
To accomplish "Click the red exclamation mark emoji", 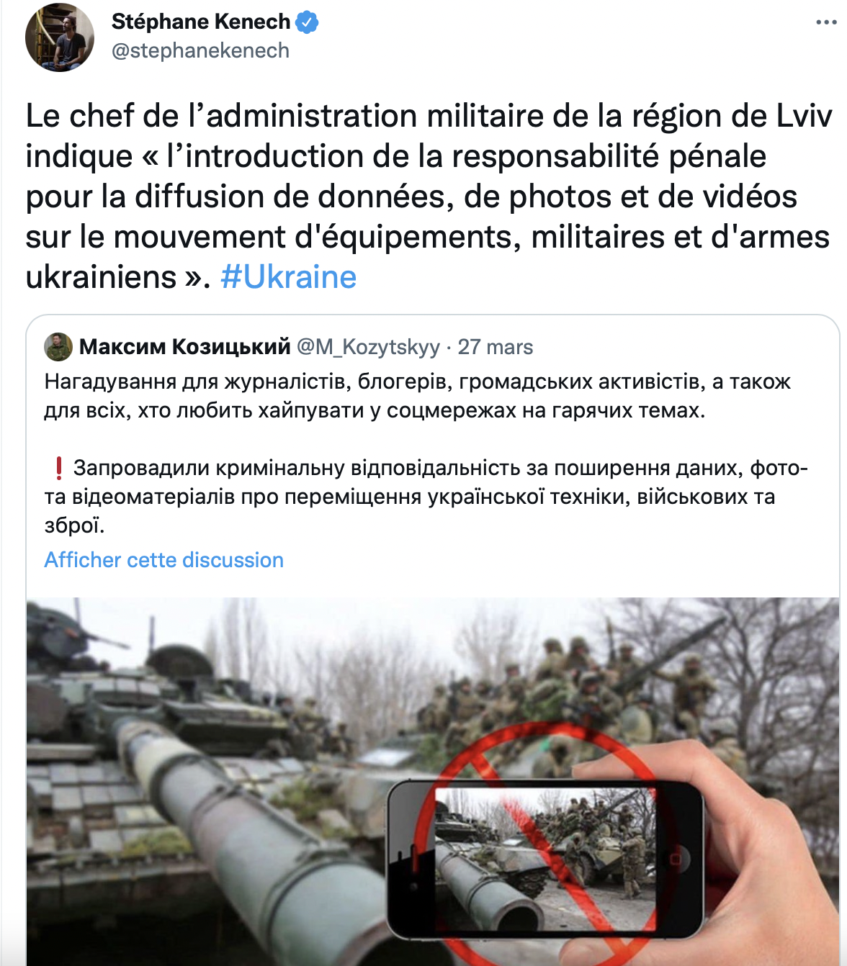I will point(59,469).
